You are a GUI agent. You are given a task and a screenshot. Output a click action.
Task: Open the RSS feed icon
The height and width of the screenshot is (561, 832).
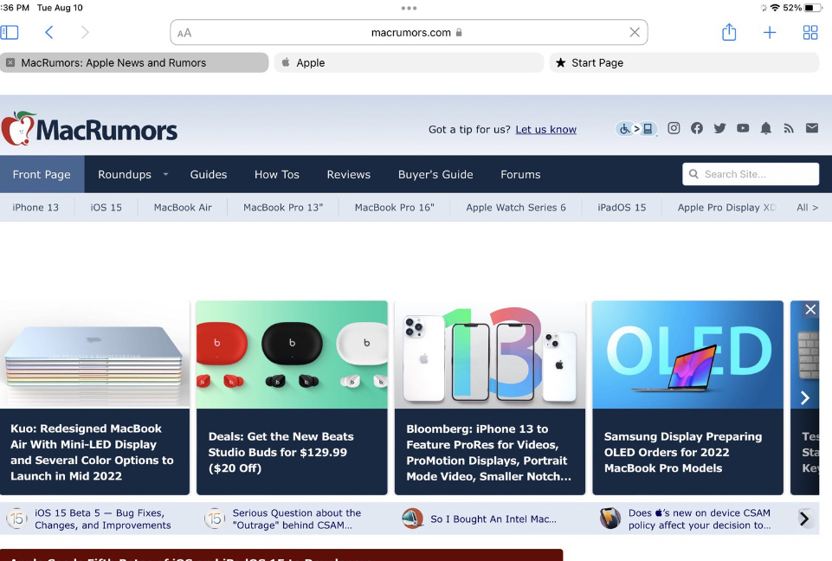[x=789, y=128]
